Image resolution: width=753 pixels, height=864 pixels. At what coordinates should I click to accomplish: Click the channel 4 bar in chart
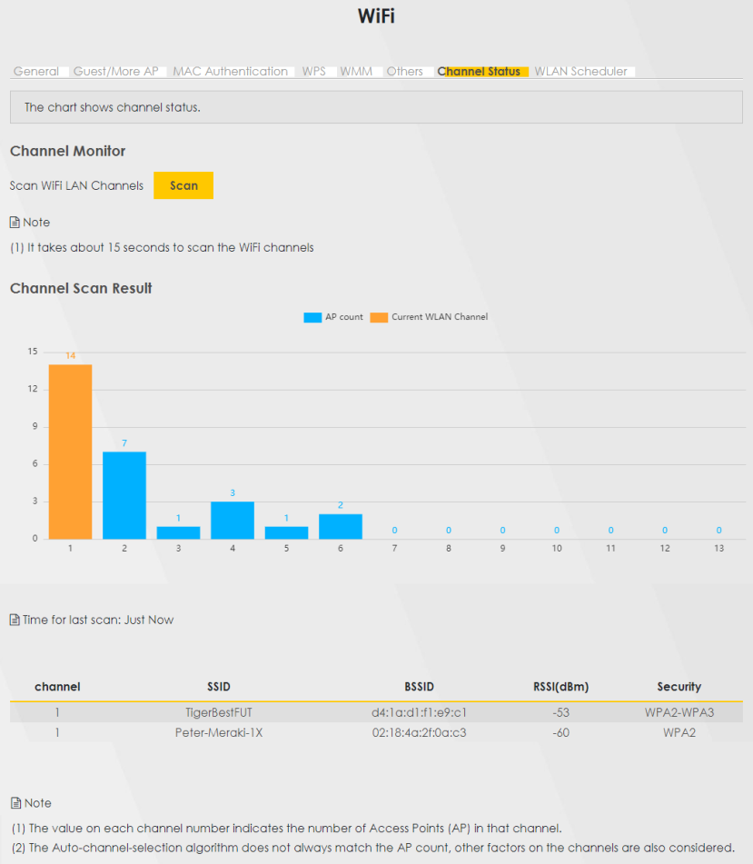[x=233, y=520]
